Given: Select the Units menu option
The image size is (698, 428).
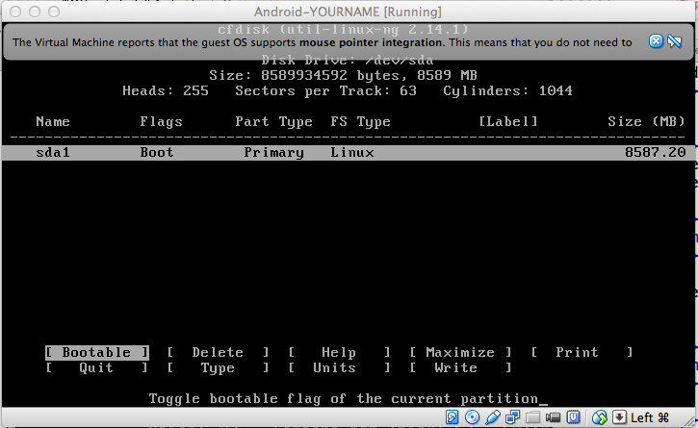Looking at the screenshot, I should tap(339, 368).
